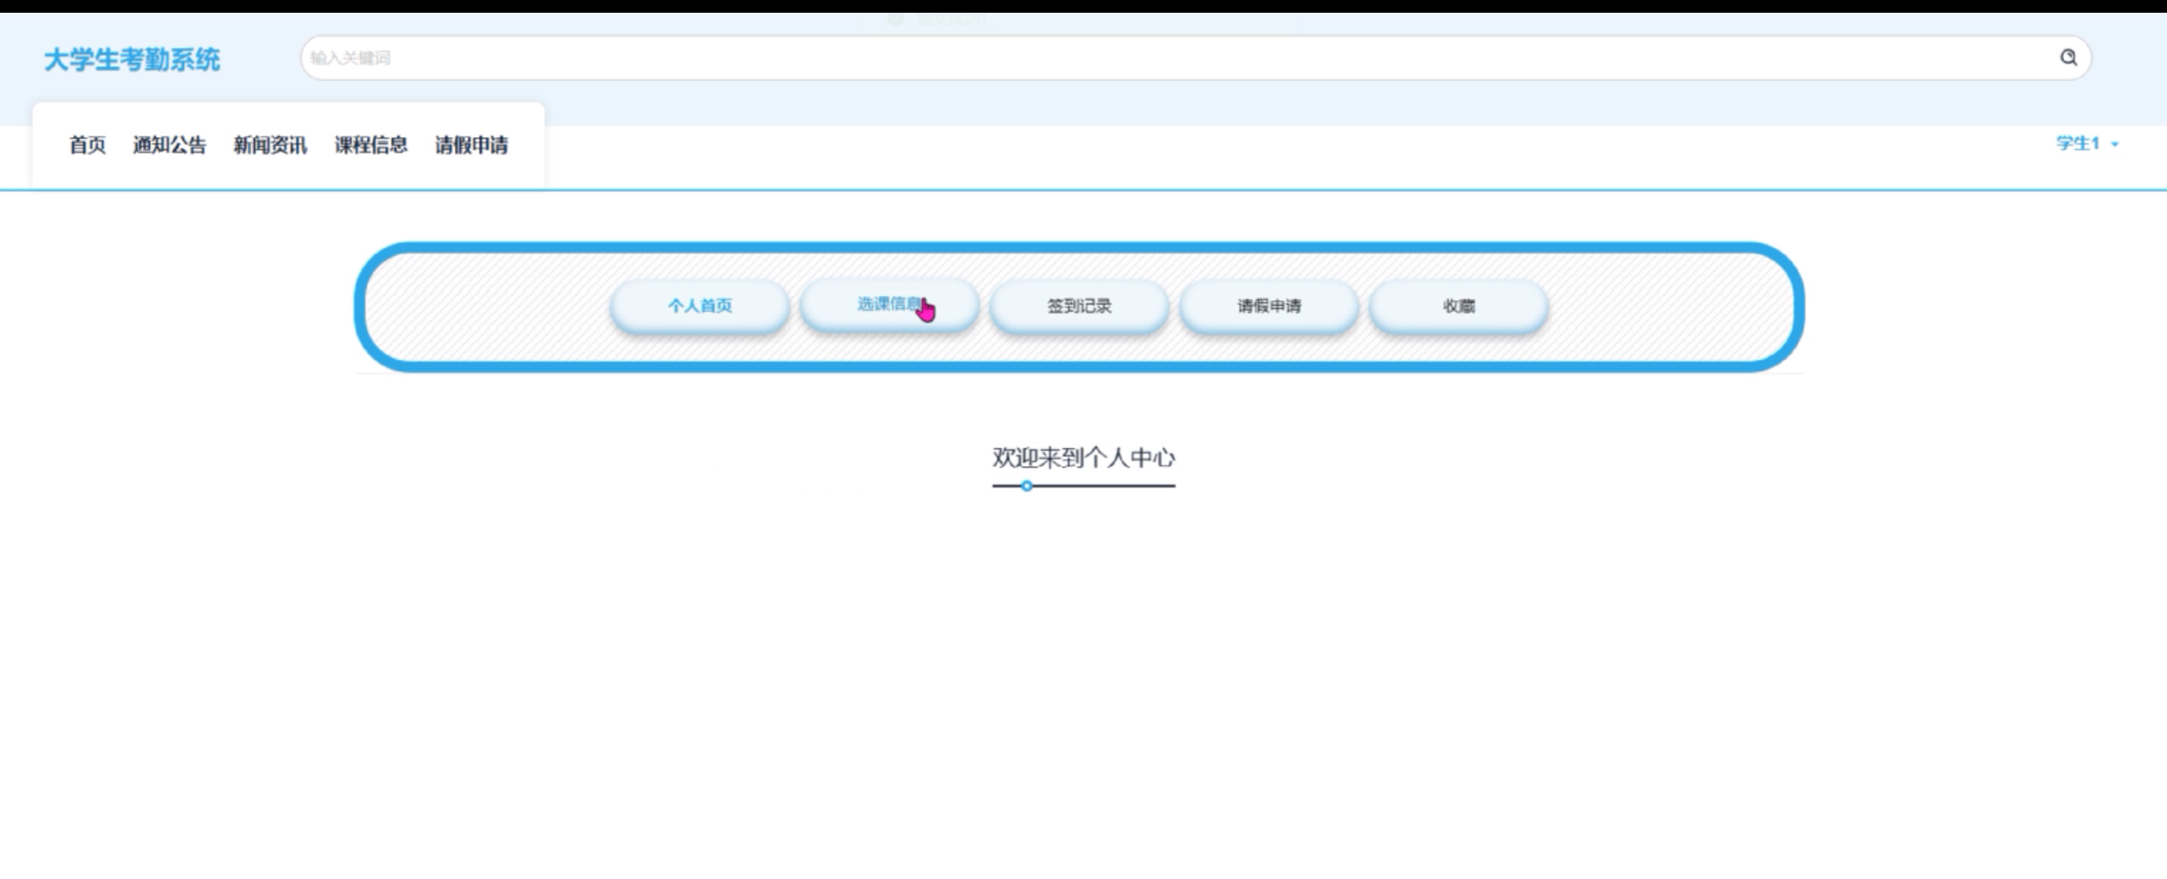This screenshot has height=879, width=2167.
Task: Go to 首页 in navigation bar
Action: click(x=87, y=145)
